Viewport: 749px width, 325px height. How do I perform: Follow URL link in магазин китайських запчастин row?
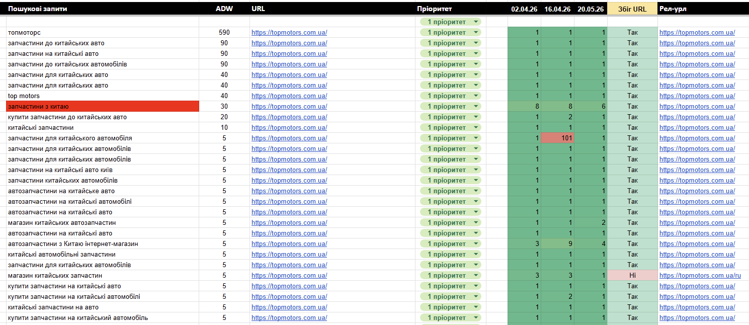click(289, 275)
